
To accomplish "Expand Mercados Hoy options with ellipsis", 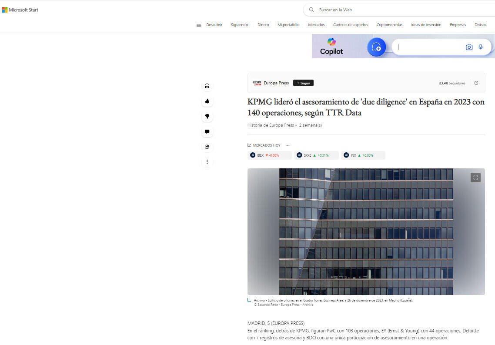I will tap(288, 145).
